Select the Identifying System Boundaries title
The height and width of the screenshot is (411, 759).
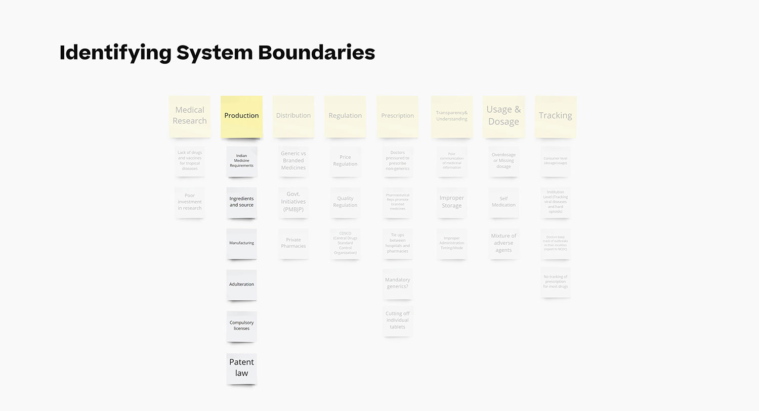pos(217,53)
